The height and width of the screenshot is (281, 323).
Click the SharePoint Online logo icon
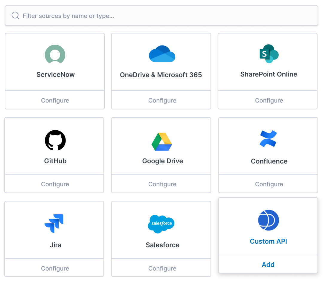(269, 54)
